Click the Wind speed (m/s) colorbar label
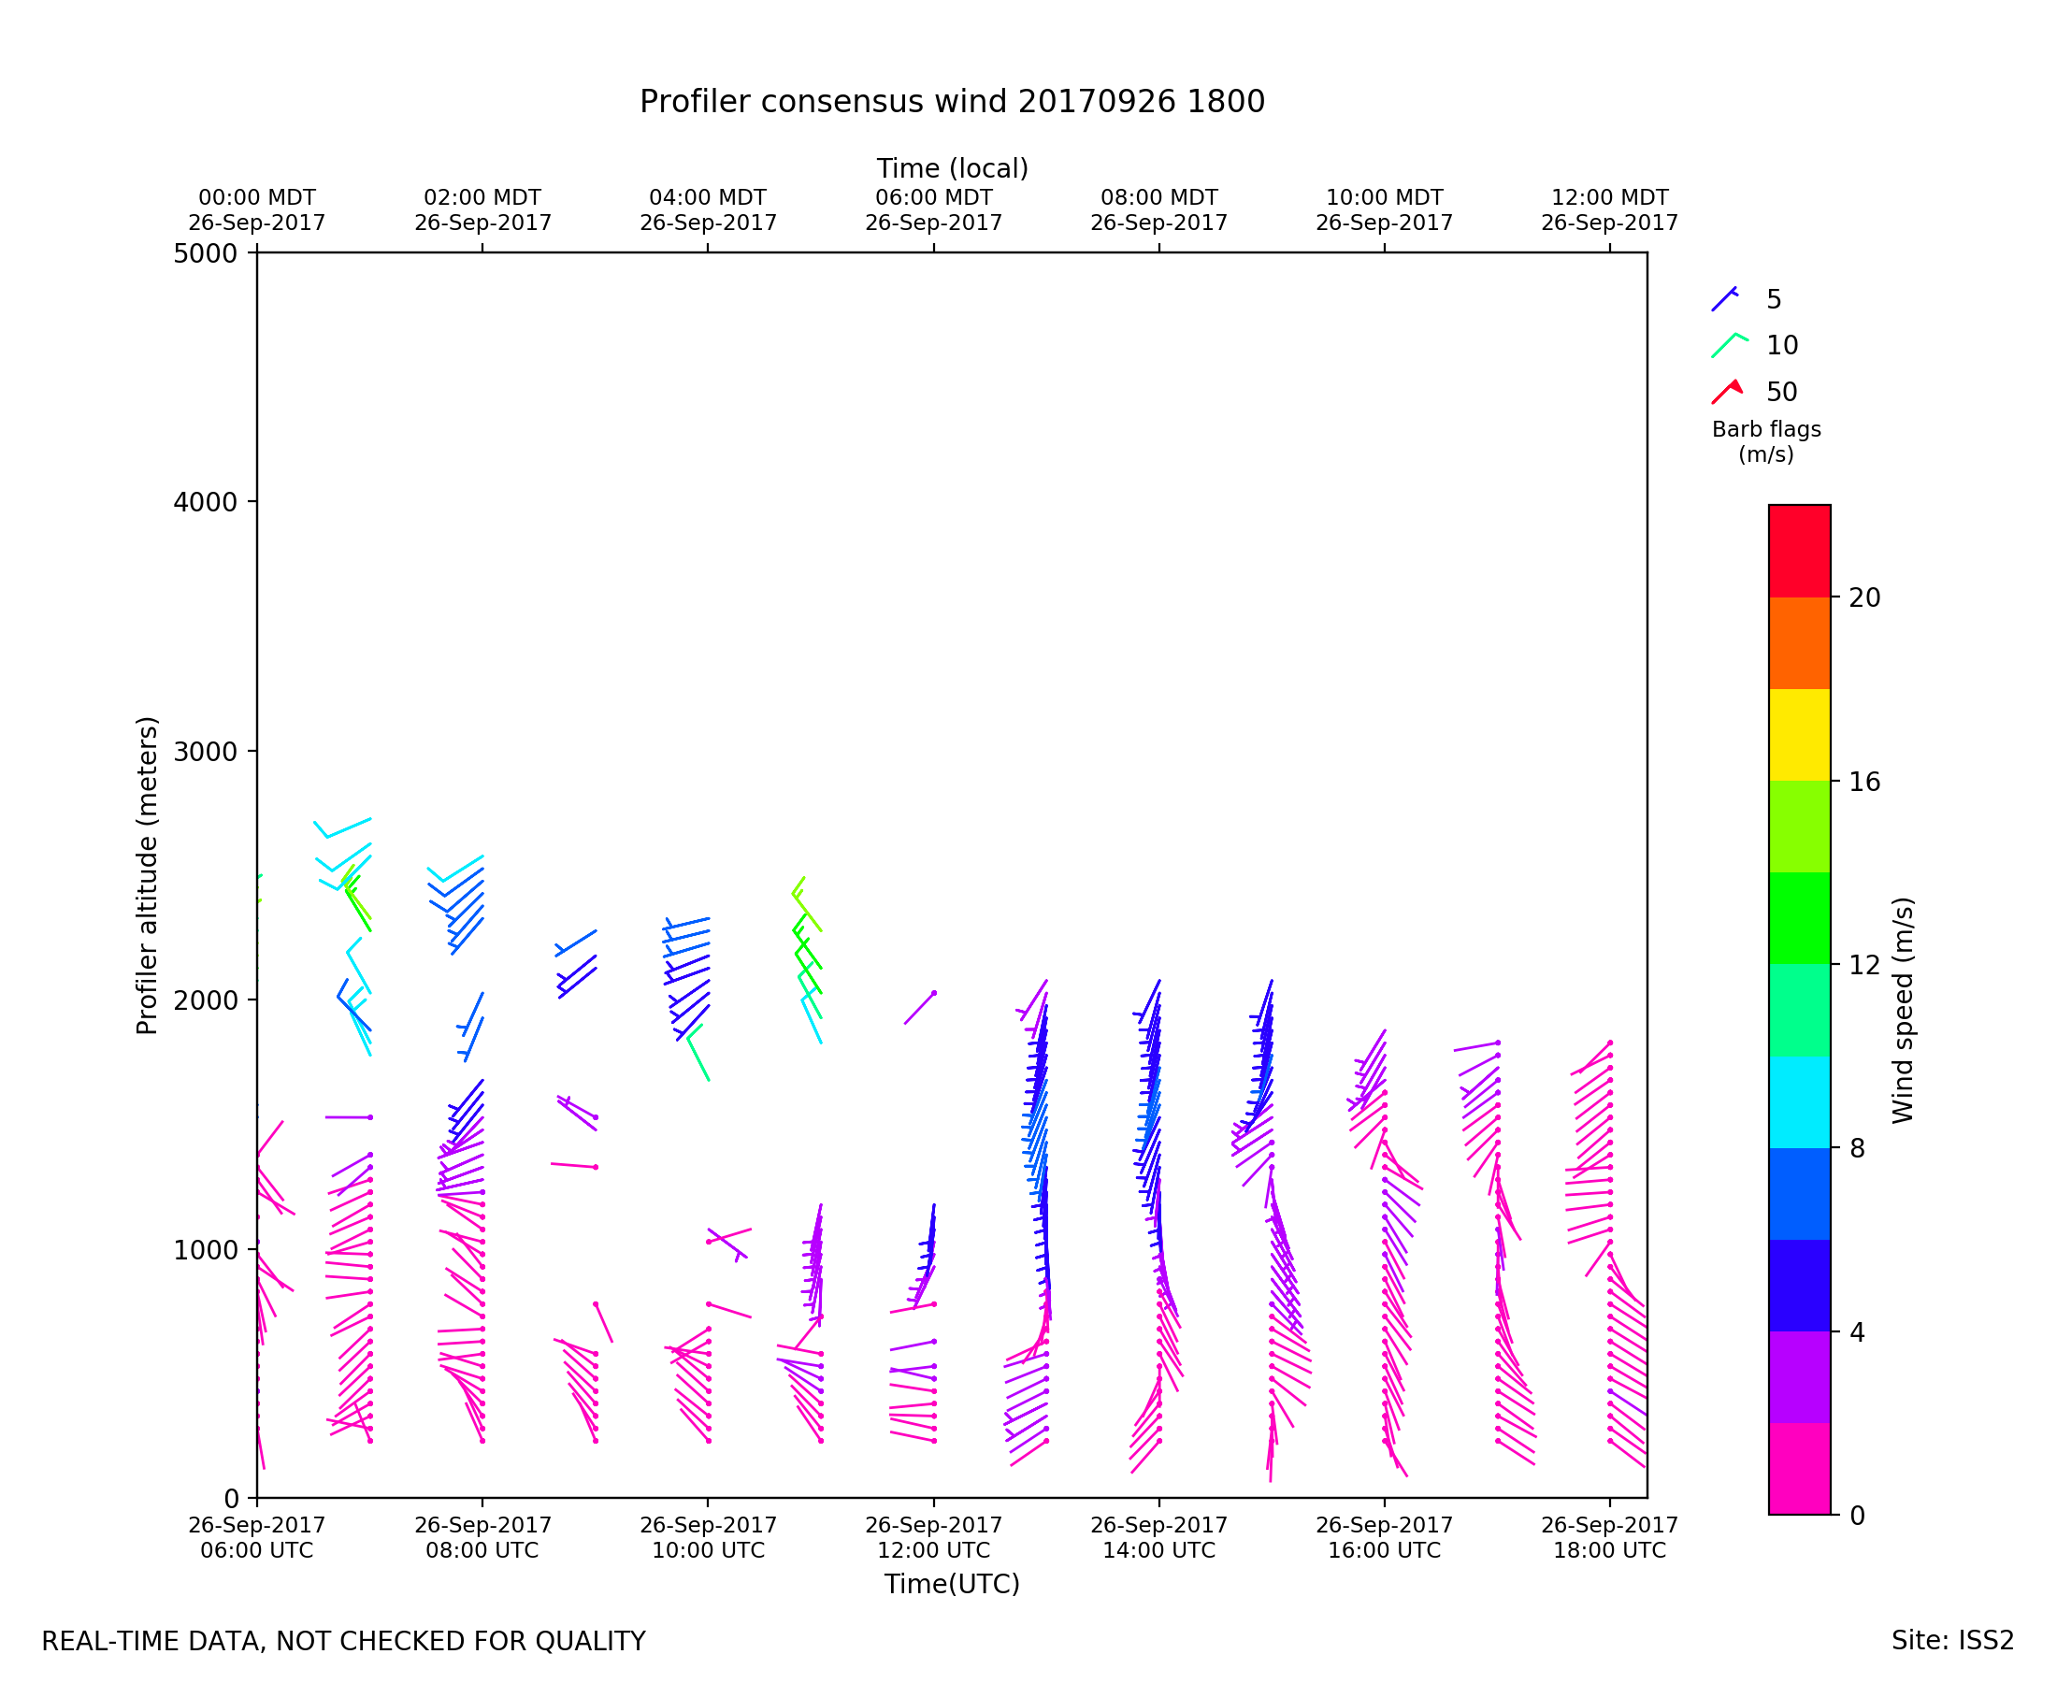 tap(1903, 1010)
